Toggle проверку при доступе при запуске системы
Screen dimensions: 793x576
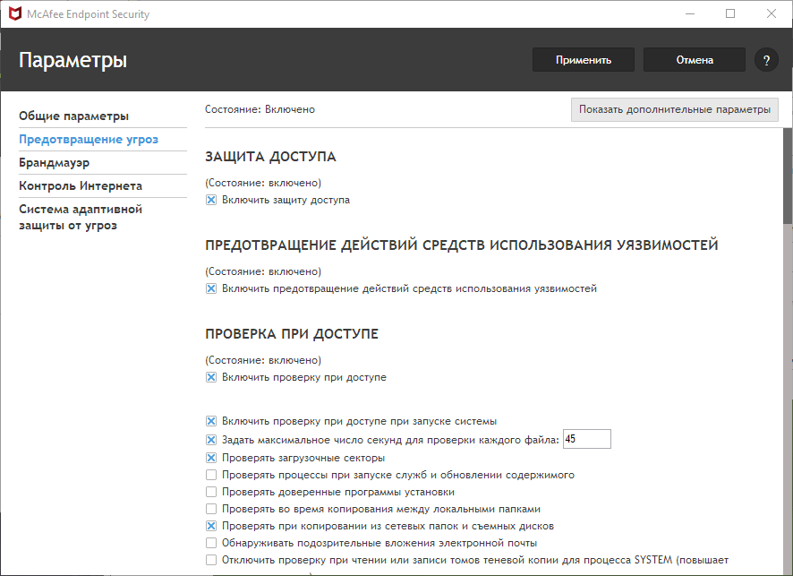211,421
